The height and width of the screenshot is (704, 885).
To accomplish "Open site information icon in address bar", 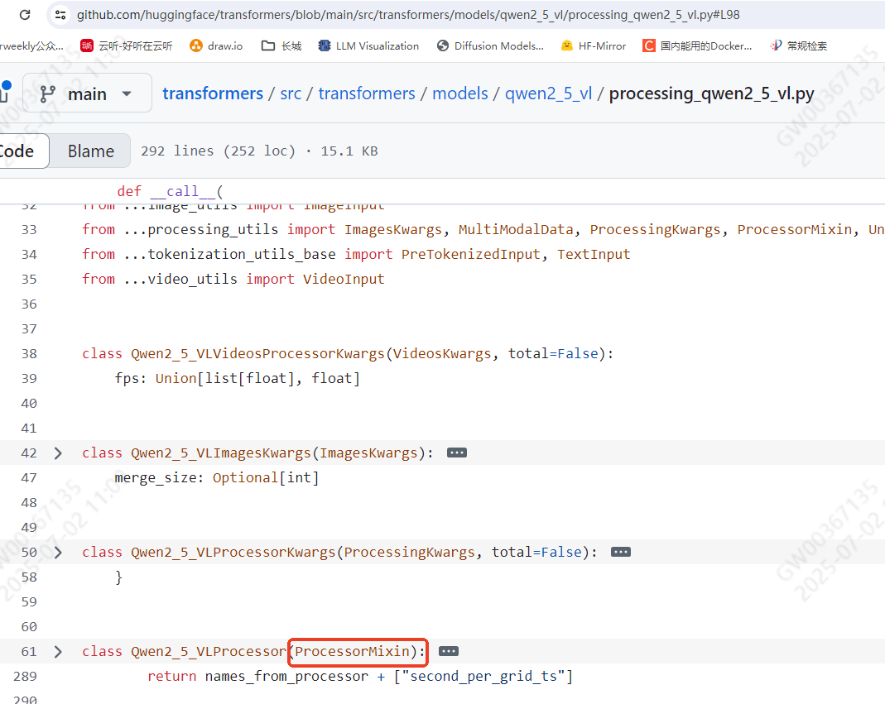I will click(x=60, y=15).
